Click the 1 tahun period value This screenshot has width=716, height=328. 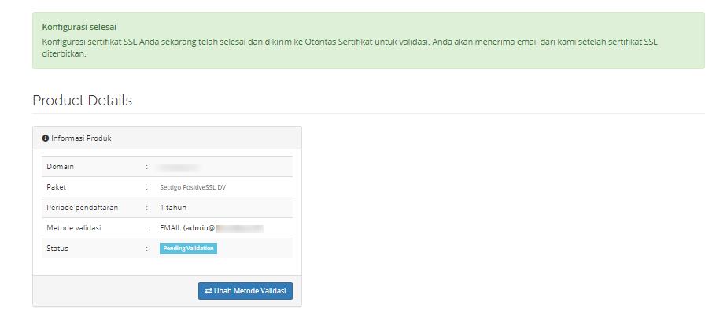(173, 208)
